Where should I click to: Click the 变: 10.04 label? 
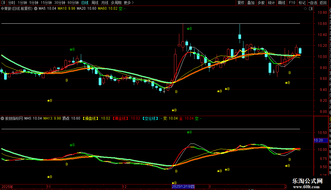(170, 118)
